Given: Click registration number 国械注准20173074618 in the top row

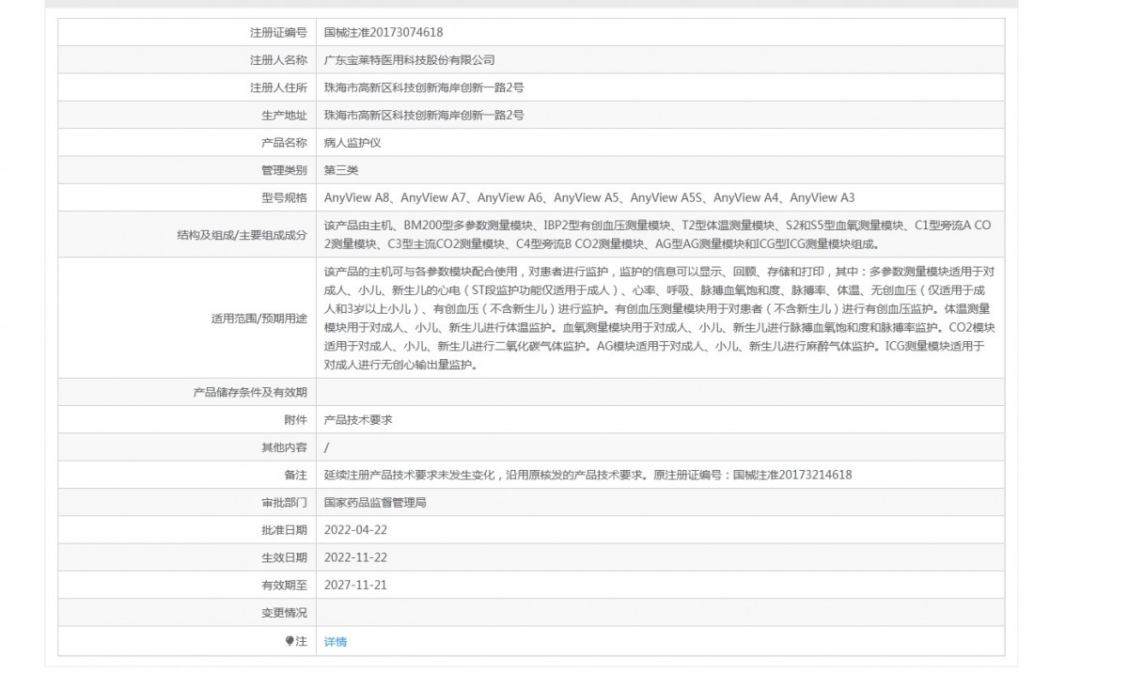Looking at the screenshot, I should 384,32.
